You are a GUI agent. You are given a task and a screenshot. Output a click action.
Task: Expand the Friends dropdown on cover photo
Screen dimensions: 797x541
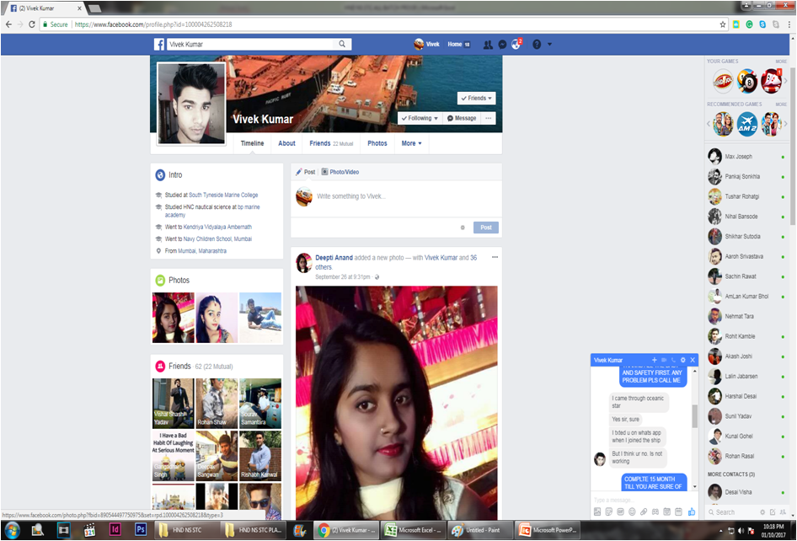click(476, 99)
